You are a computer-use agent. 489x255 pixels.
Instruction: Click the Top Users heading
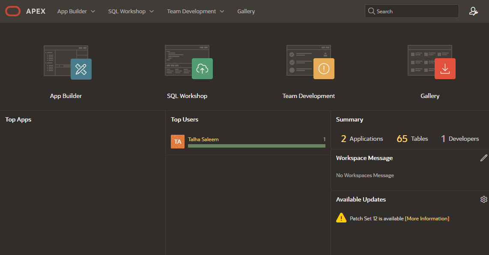[x=185, y=119]
